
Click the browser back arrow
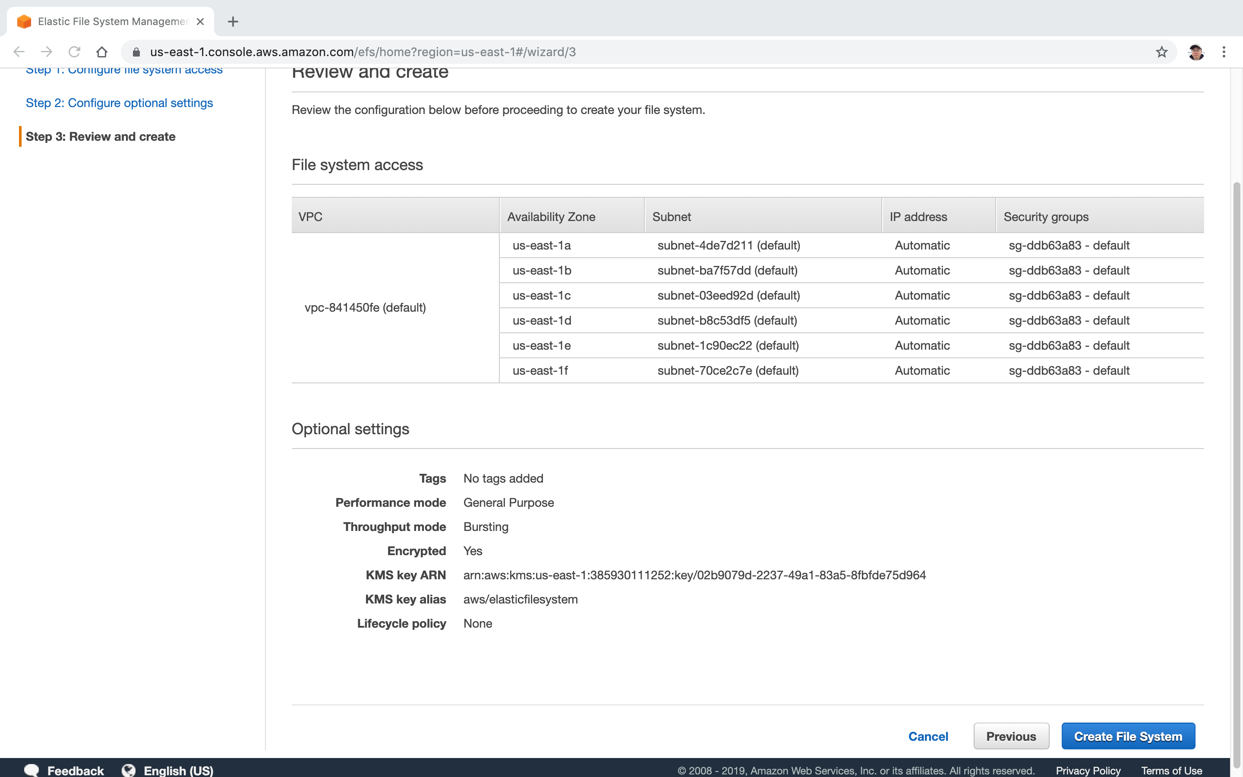tap(19, 52)
